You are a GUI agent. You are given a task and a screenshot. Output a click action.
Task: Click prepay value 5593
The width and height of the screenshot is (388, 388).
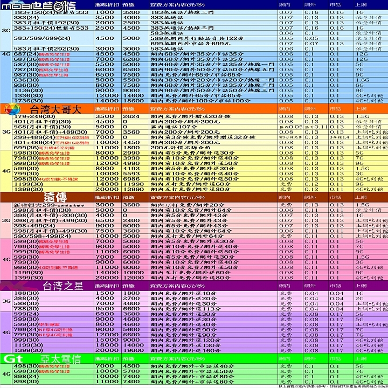[131, 174]
